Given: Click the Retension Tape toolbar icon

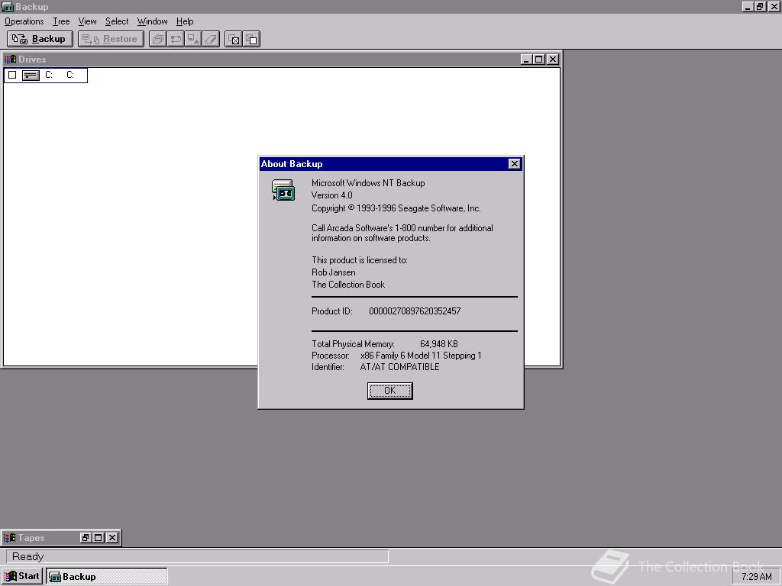Looking at the screenshot, I should click(176, 39).
